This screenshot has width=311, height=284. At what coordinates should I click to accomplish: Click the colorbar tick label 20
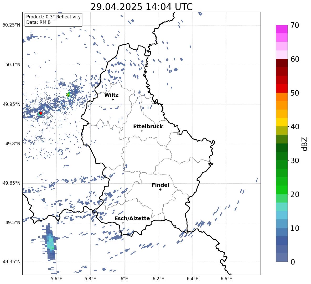pos(295,194)
